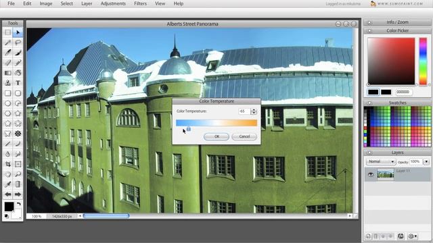Click the black foreground color box in Tools
Viewport: 433px width, 243px height.
click(x=9, y=207)
